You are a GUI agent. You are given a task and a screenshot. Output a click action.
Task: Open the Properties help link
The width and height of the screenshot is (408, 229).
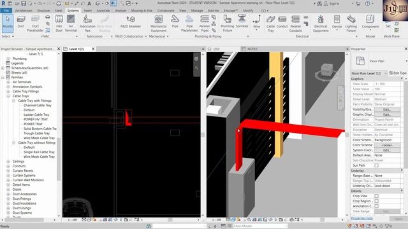361,218
